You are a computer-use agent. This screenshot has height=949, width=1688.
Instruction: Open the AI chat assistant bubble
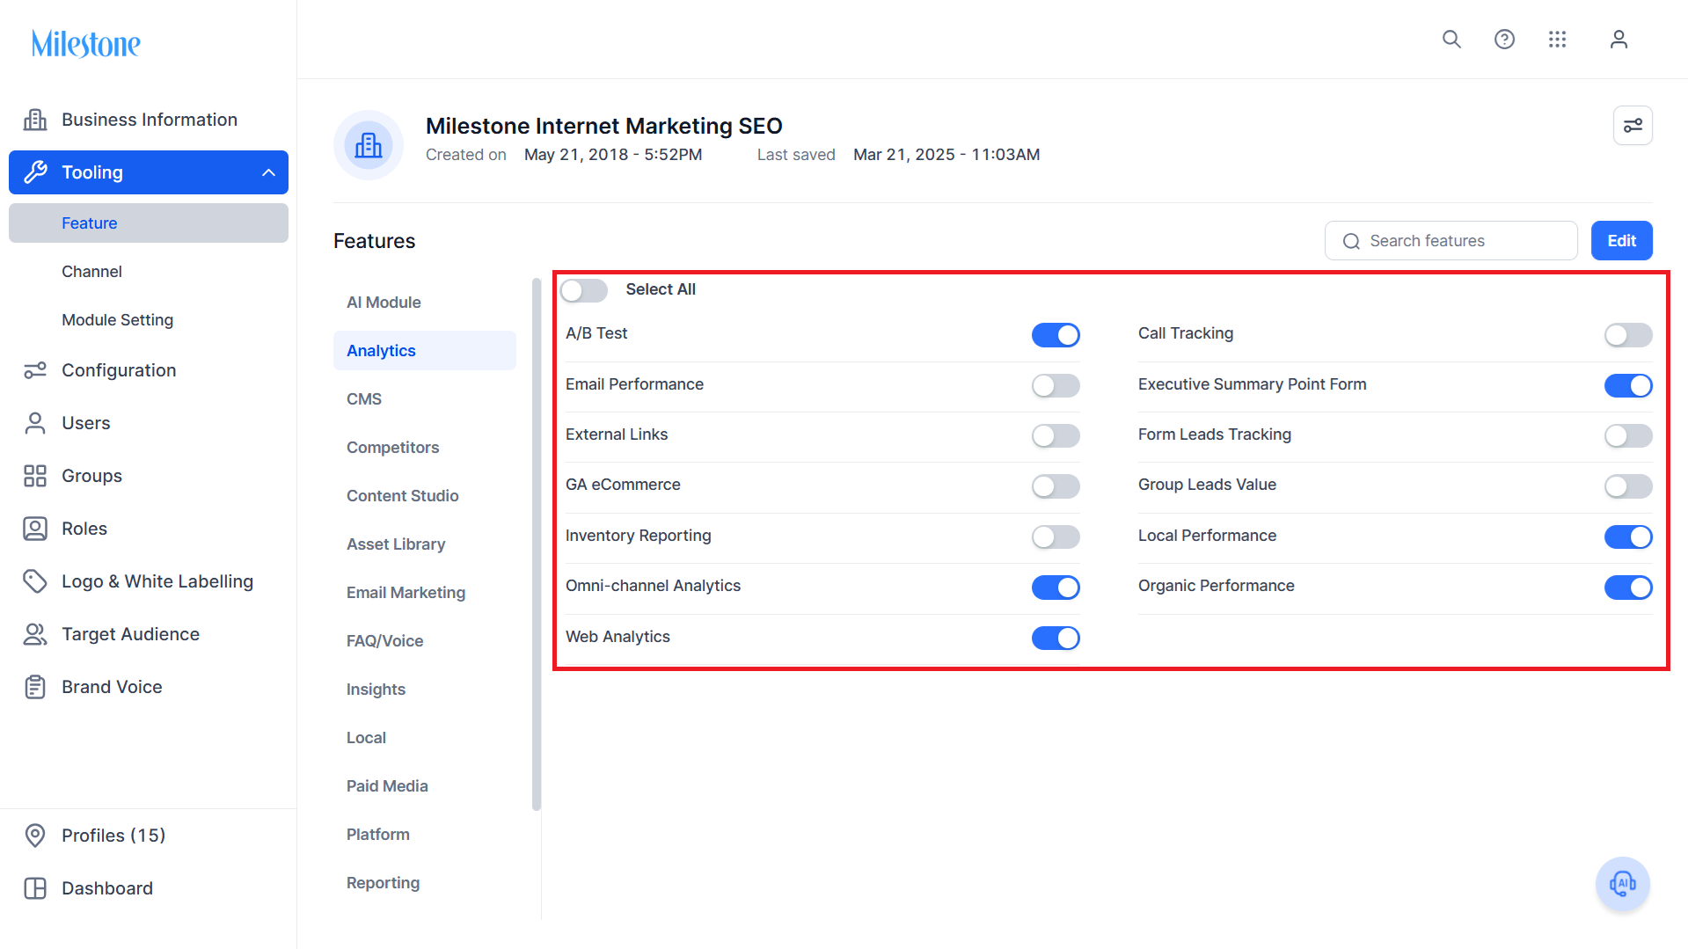[x=1622, y=883]
